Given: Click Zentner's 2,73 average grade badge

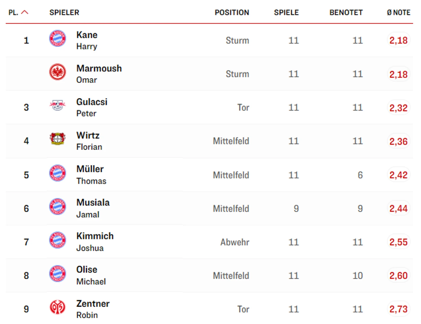Looking at the screenshot, I should click(398, 309).
